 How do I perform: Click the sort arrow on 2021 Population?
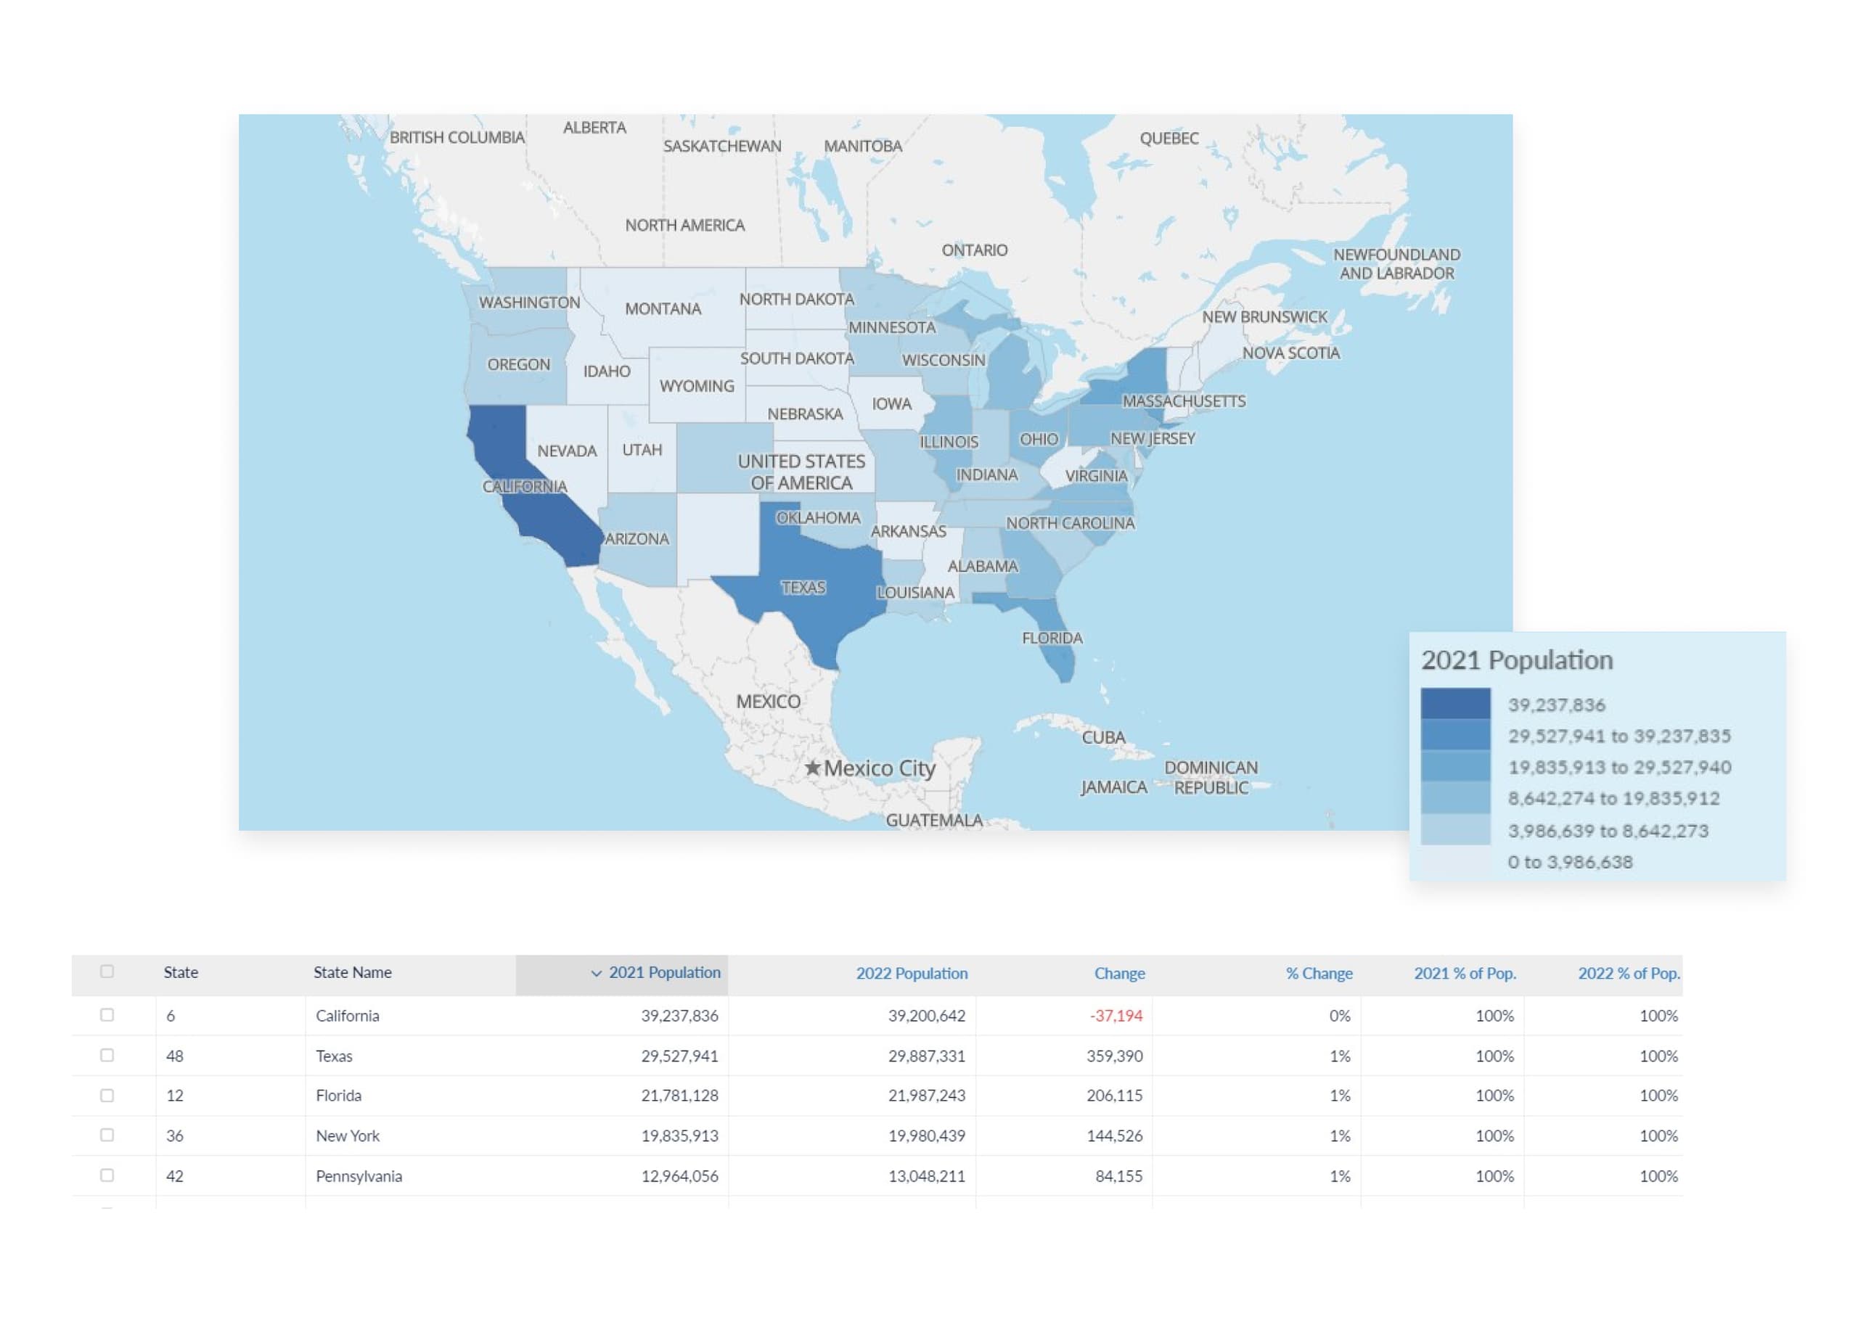click(596, 973)
